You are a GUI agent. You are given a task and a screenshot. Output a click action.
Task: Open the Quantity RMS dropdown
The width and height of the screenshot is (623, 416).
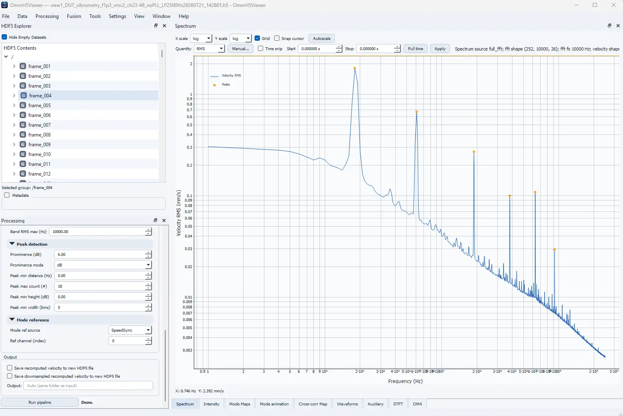pos(210,48)
